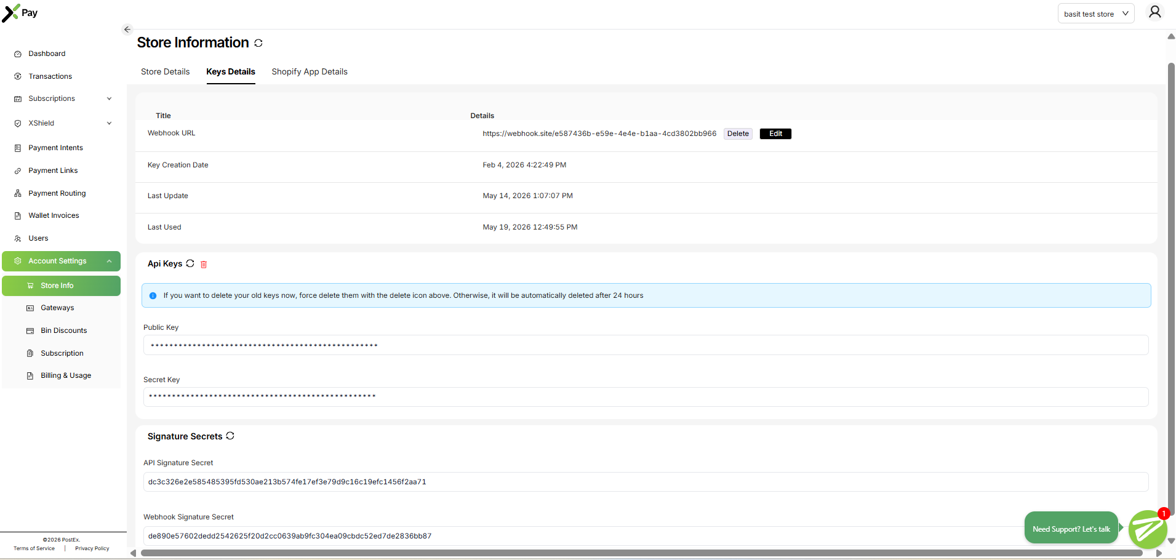Click the Payment Intents icon

click(x=18, y=148)
